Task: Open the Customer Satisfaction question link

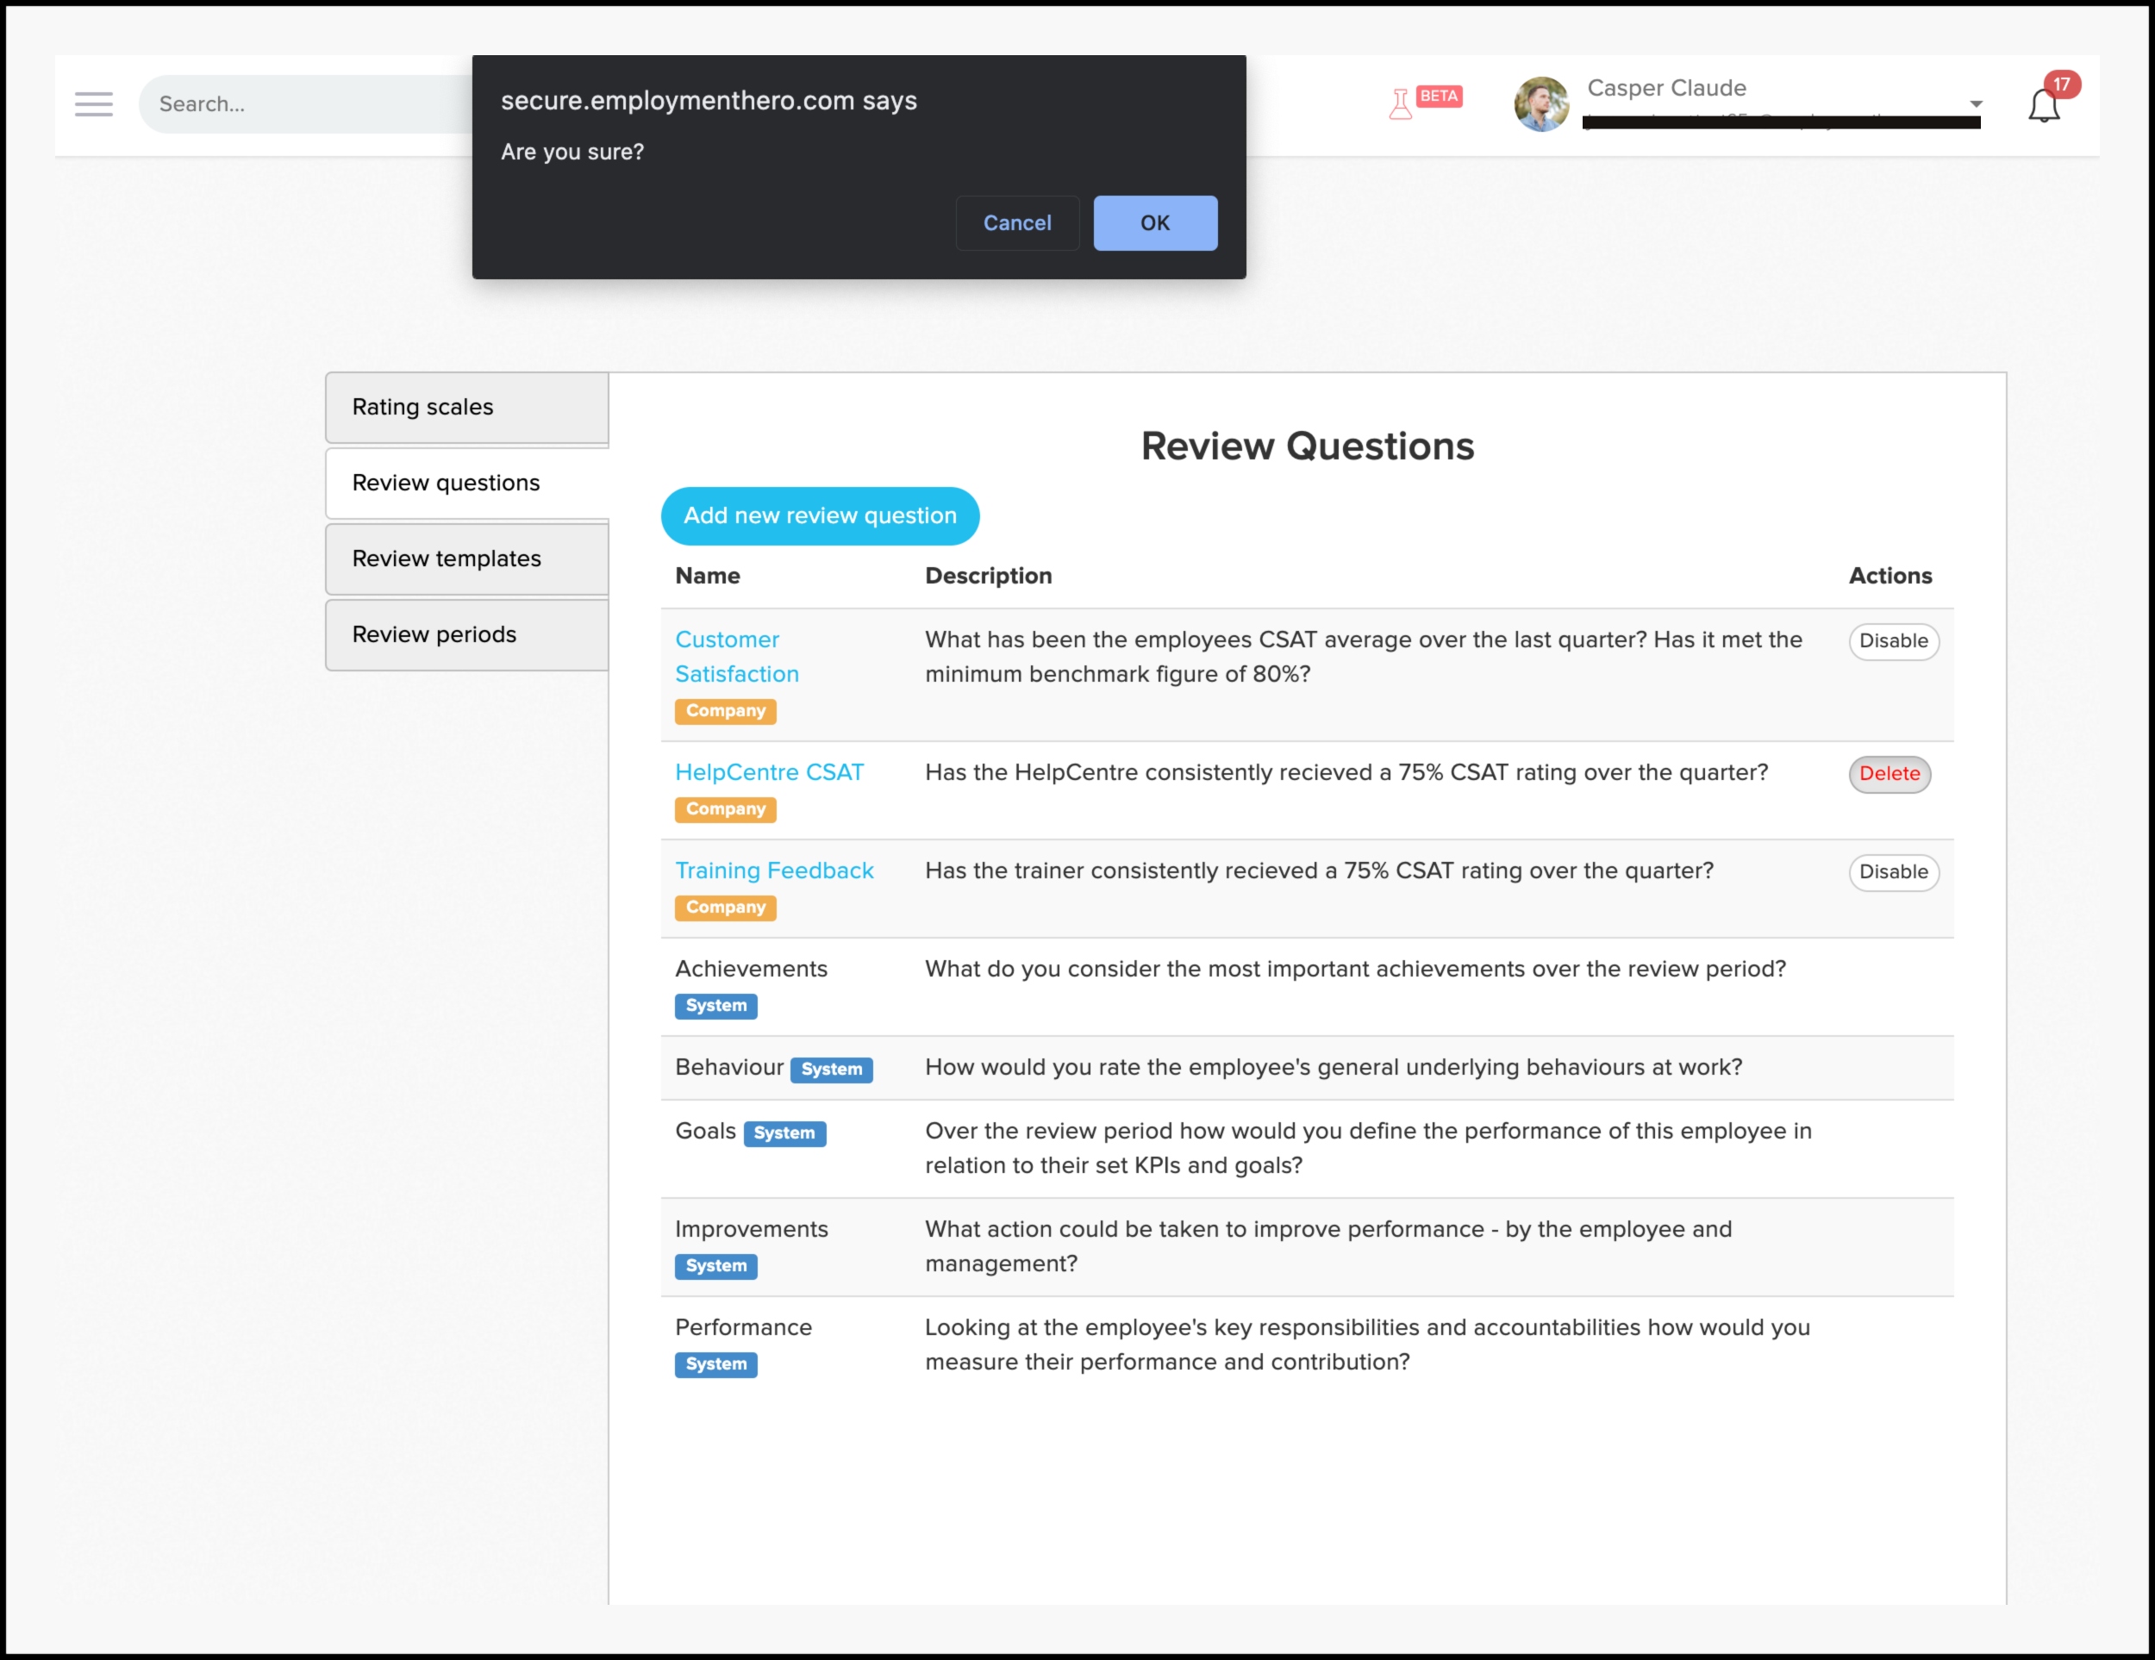Action: [x=736, y=657]
